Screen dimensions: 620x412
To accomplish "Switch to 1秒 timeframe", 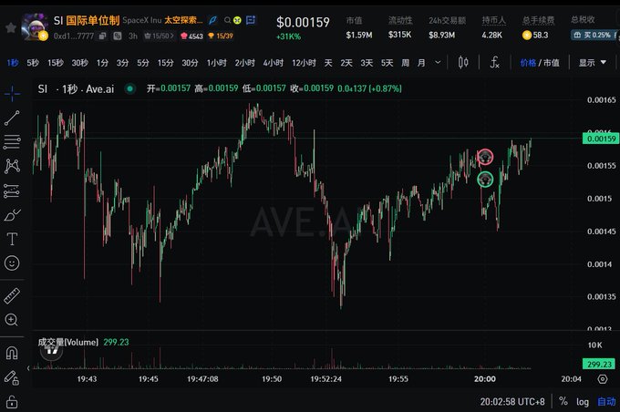I will (13, 63).
